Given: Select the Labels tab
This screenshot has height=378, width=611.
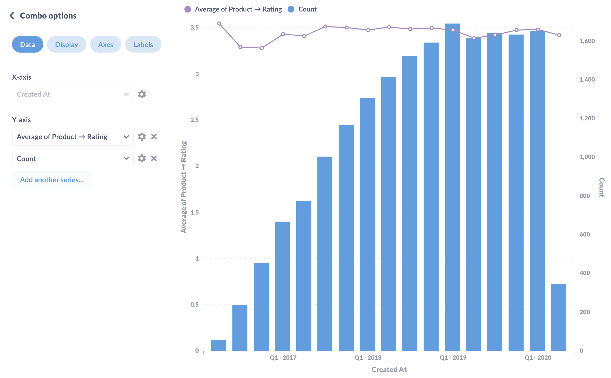Looking at the screenshot, I should (x=143, y=44).
